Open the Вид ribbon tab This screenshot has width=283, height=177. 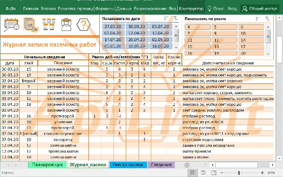(x=172, y=9)
